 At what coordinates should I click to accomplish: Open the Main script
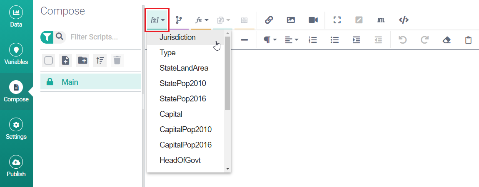(x=70, y=82)
